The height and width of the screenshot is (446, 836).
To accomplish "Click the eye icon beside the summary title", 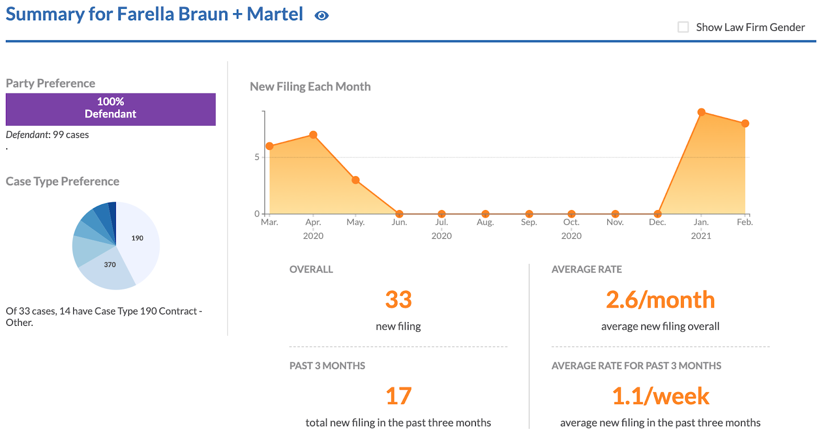I will [321, 16].
